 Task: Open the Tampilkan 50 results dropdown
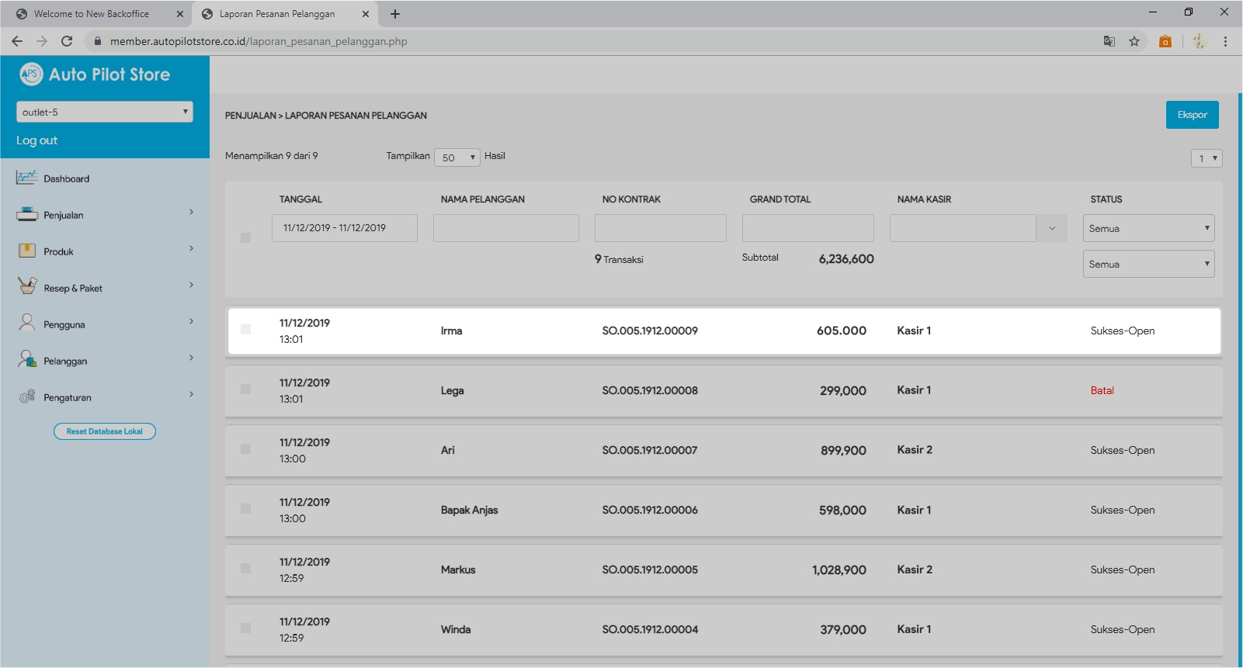[x=457, y=157]
